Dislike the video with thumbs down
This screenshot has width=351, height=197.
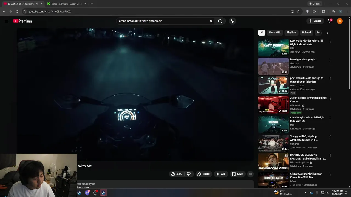[x=189, y=174]
